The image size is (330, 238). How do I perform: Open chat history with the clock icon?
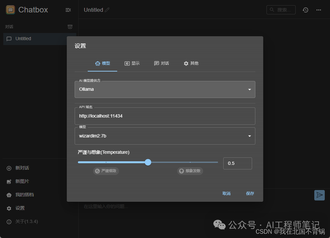point(305,10)
